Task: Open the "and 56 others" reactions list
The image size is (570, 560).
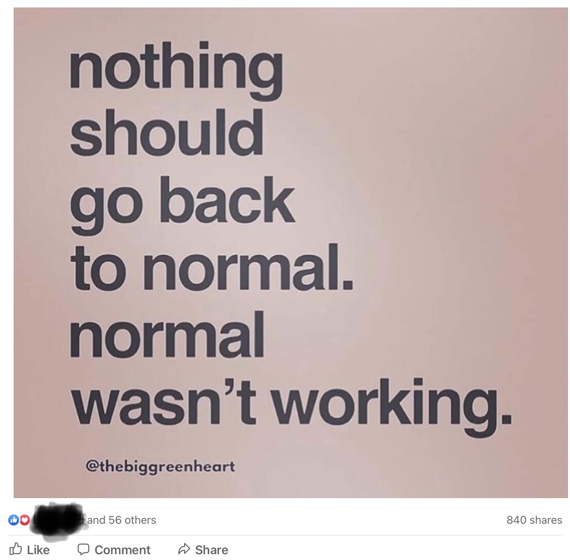Action: [x=122, y=520]
